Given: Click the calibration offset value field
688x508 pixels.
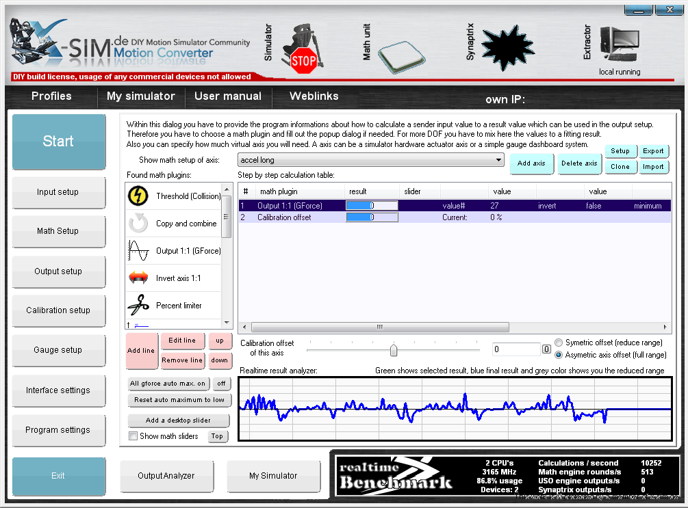Looking at the screenshot, I should (515, 349).
